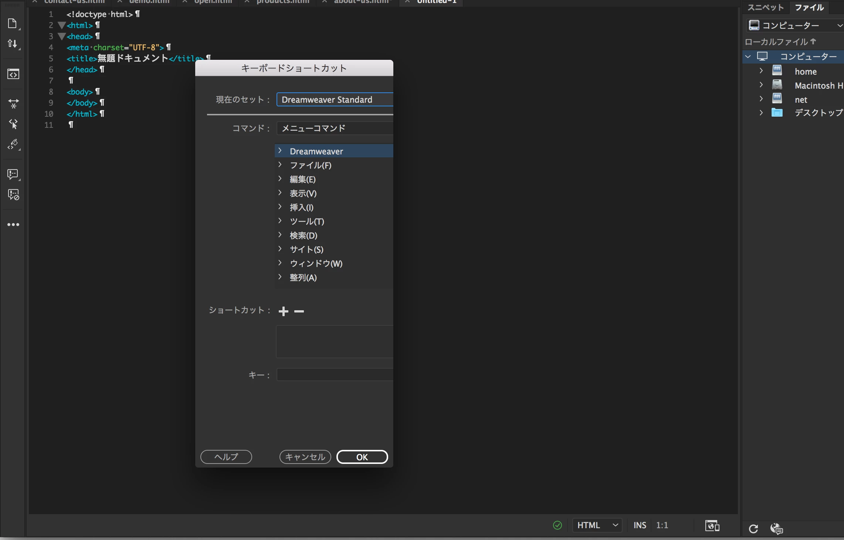Collapse the head tag fold triangle
This screenshot has width=844, height=540.
click(61, 36)
